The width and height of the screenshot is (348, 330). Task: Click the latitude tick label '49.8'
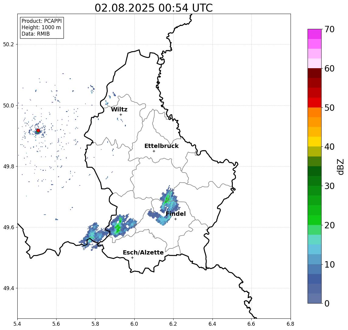click(9, 166)
